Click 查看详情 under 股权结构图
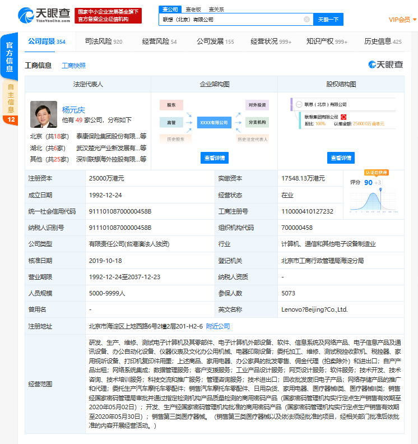The image size is (418, 444). click(341, 158)
